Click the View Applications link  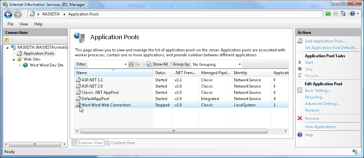click(x=320, y=127)
